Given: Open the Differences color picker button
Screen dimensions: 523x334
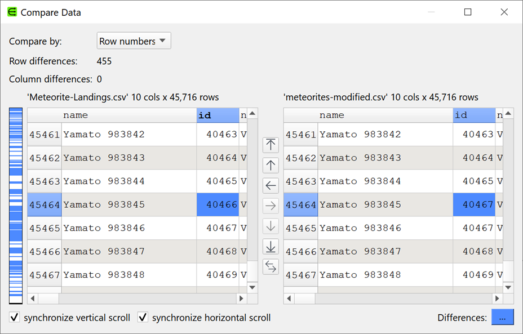Looking at the screenshot, I should tap(502, 318).
